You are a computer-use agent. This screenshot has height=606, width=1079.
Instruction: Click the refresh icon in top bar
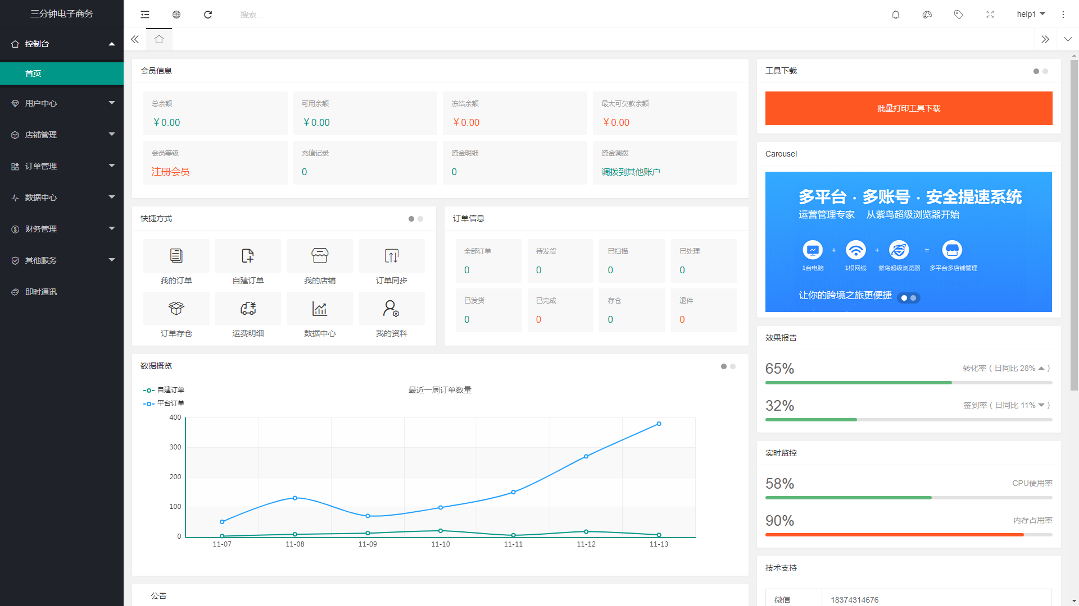tap(208, 15)
